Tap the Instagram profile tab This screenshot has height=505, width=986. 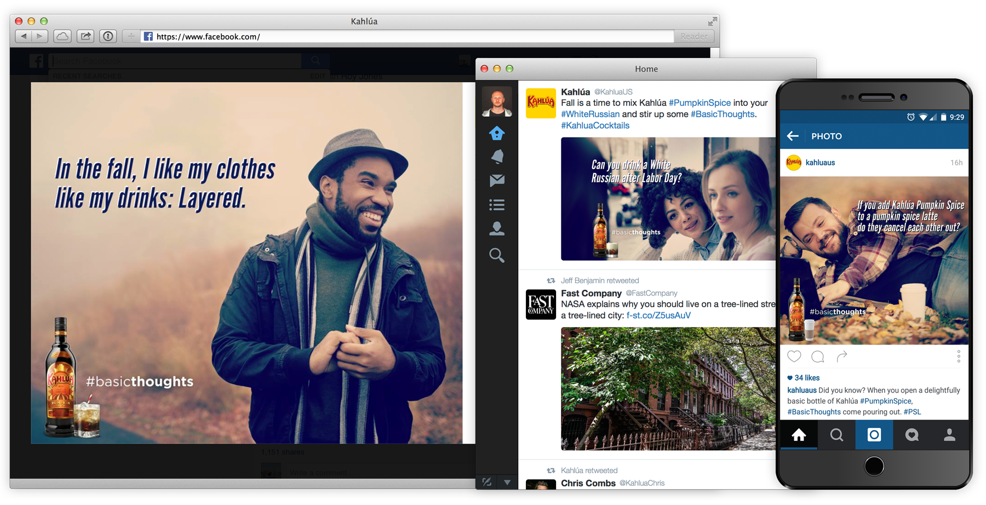(x=949, y=435)
